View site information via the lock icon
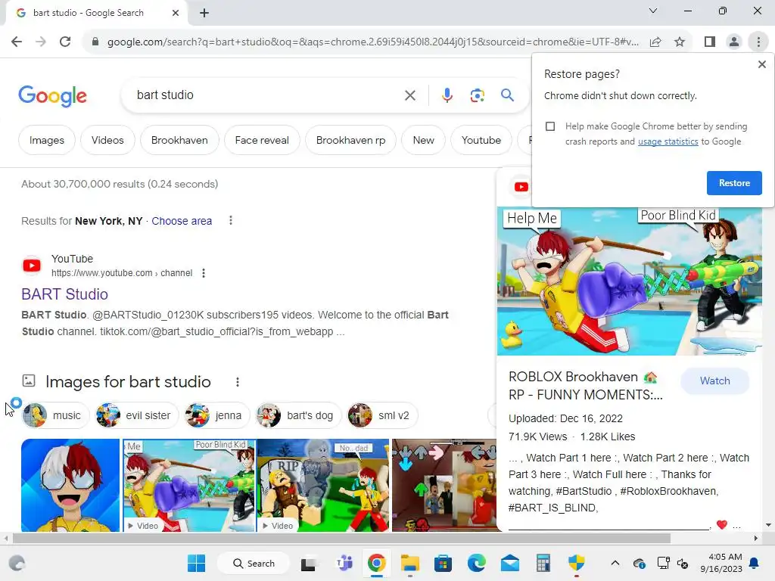The height and width of the screenshot is (581, 775). coord(95,42)
